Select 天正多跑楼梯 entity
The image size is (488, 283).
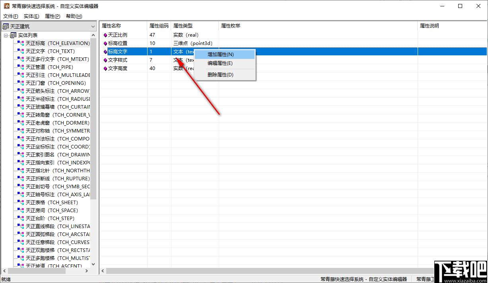click(58, 258)
